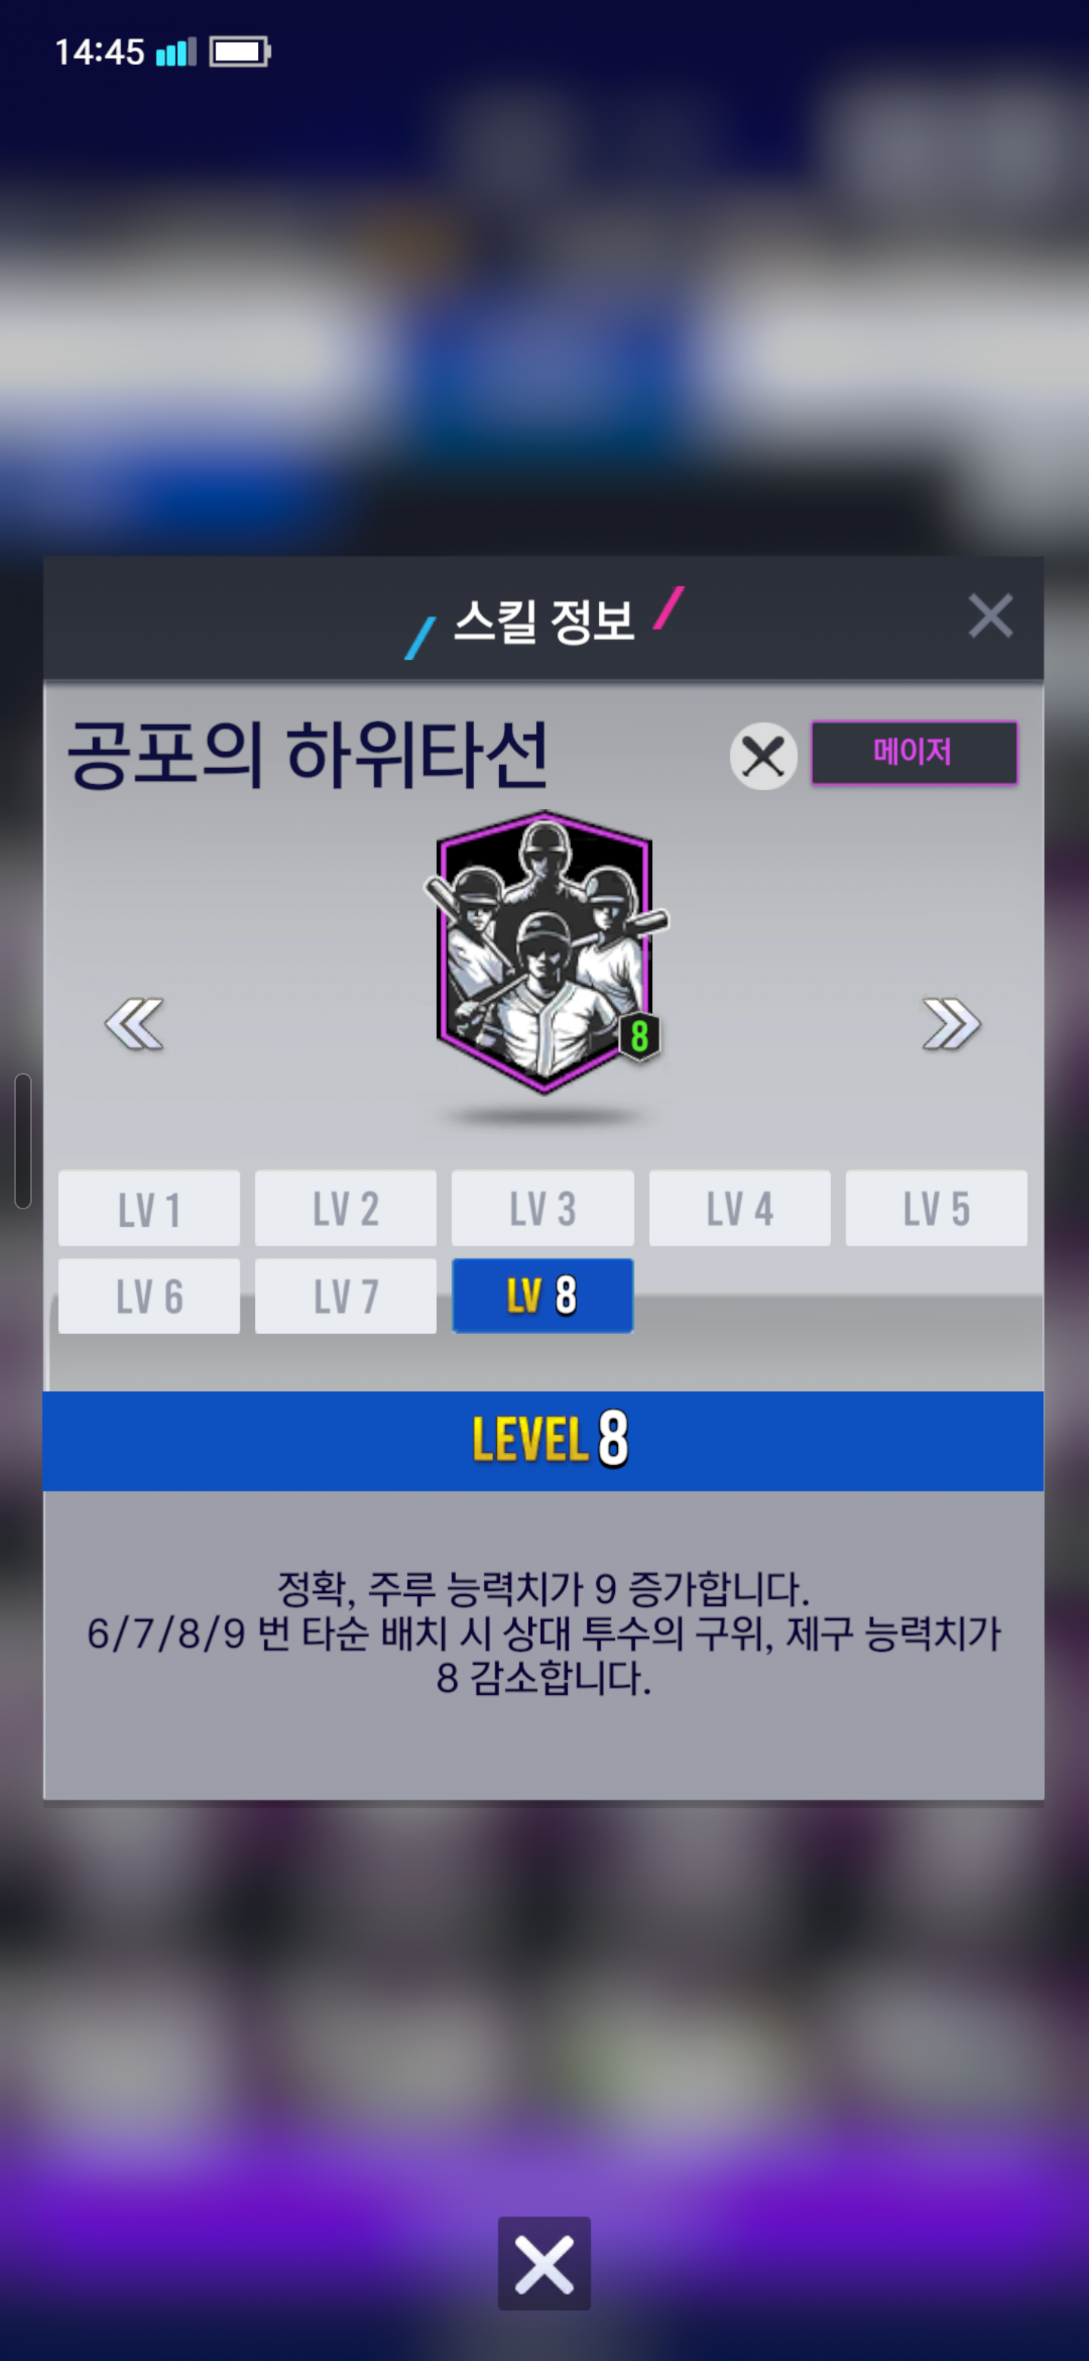Close the 스킬 정보 dialog with the top X
The height and width of the screenshot is (2361, 1089).
(990, 615)
